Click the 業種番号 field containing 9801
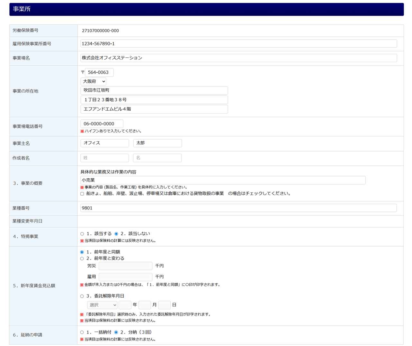 click(238, 208)
